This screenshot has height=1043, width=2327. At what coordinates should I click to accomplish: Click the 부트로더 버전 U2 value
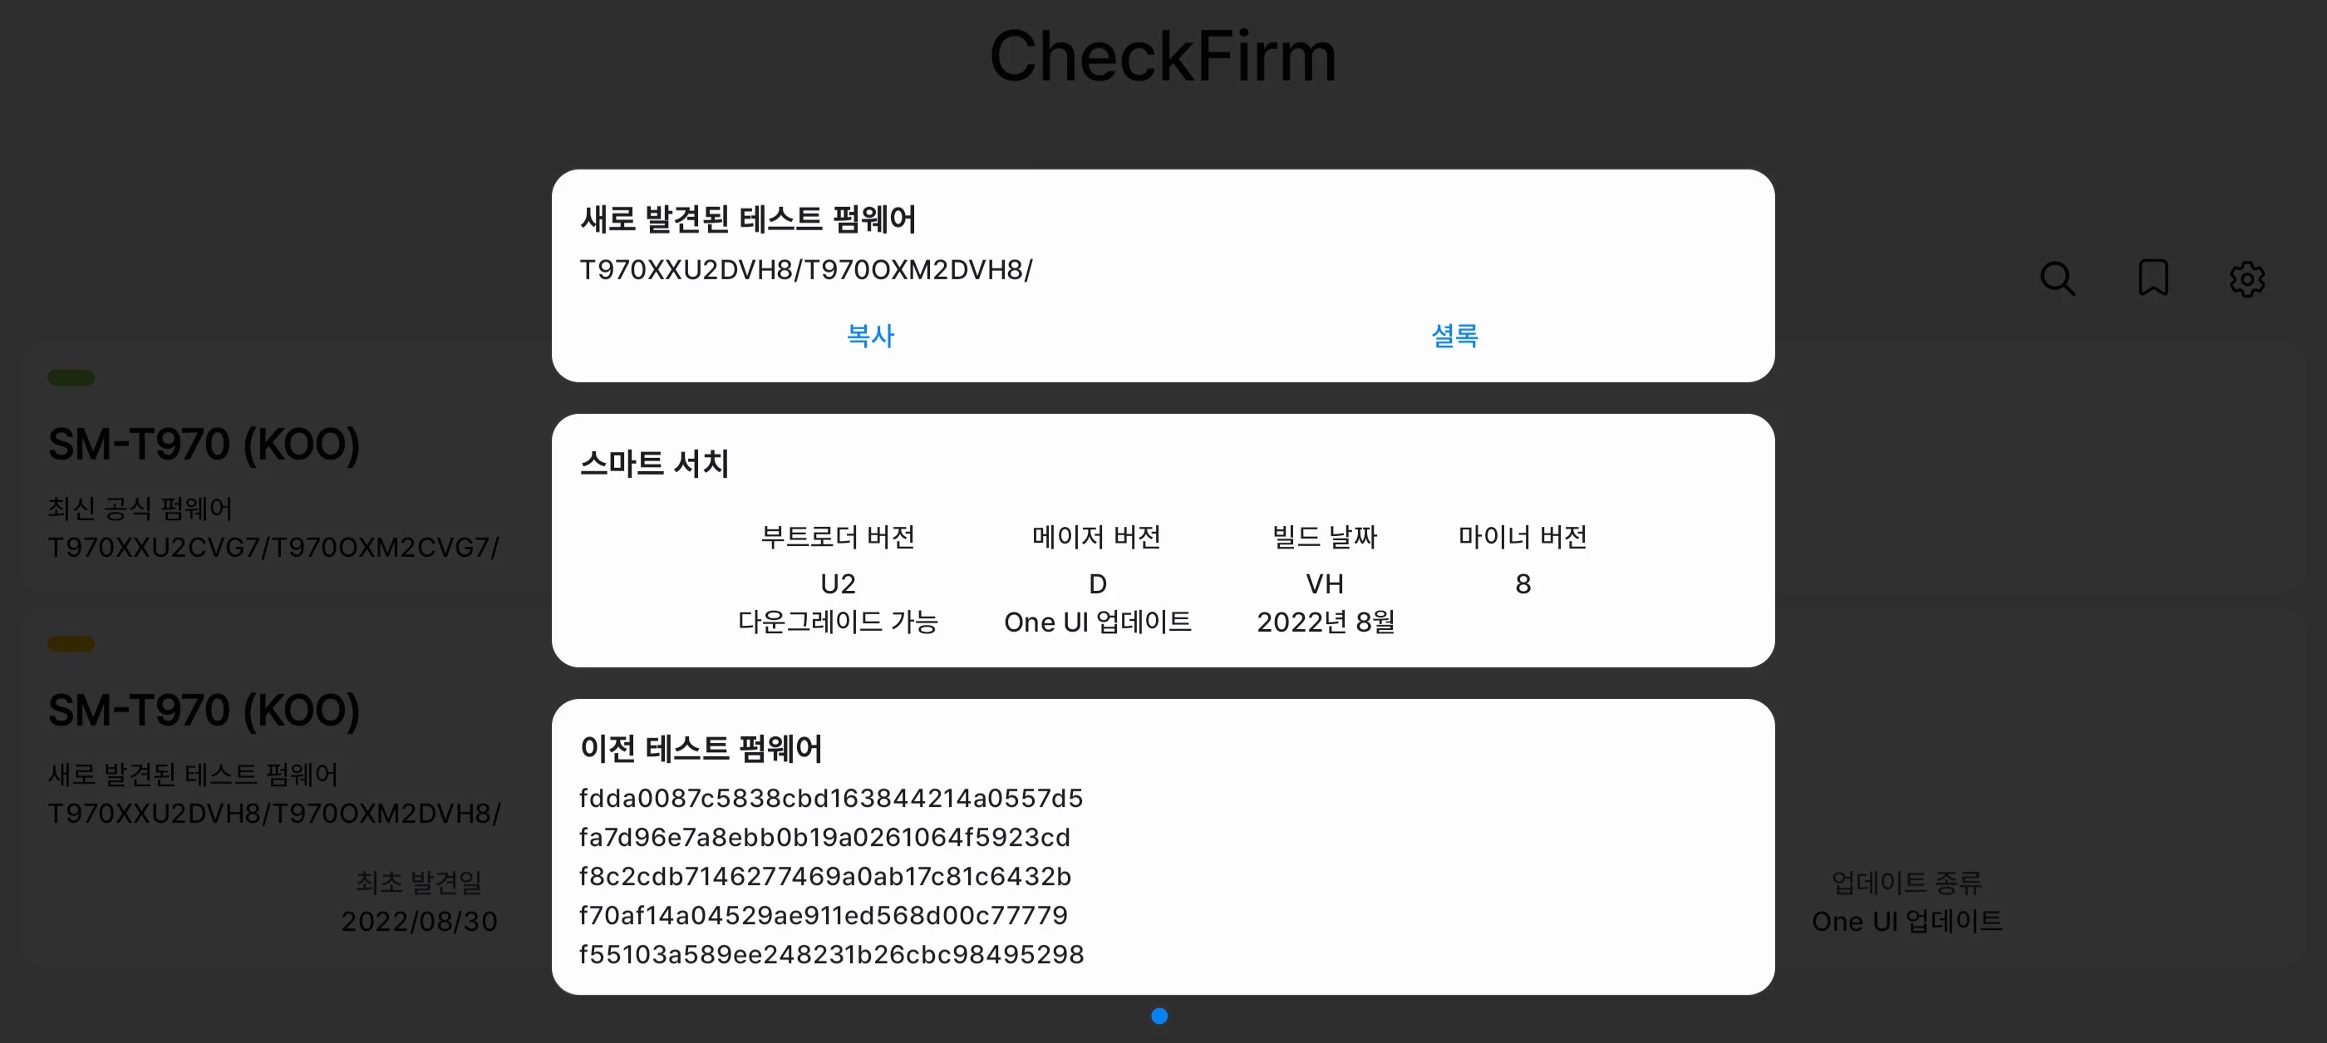click(838, 584)
